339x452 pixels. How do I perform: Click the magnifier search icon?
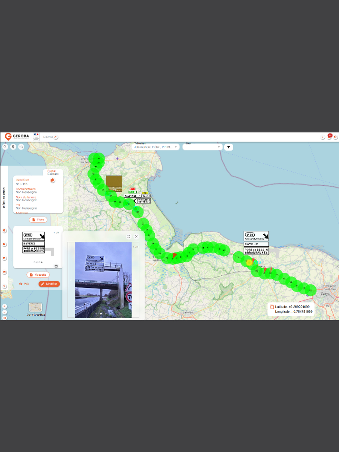[5, 147]
